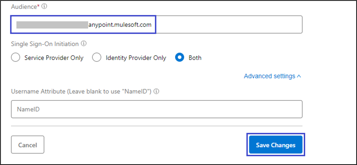Image resolution: width=357 pixels, height=165 pixels.
Task: Choose the Identity Provider Only radio button
Action: tap(97, 58)
